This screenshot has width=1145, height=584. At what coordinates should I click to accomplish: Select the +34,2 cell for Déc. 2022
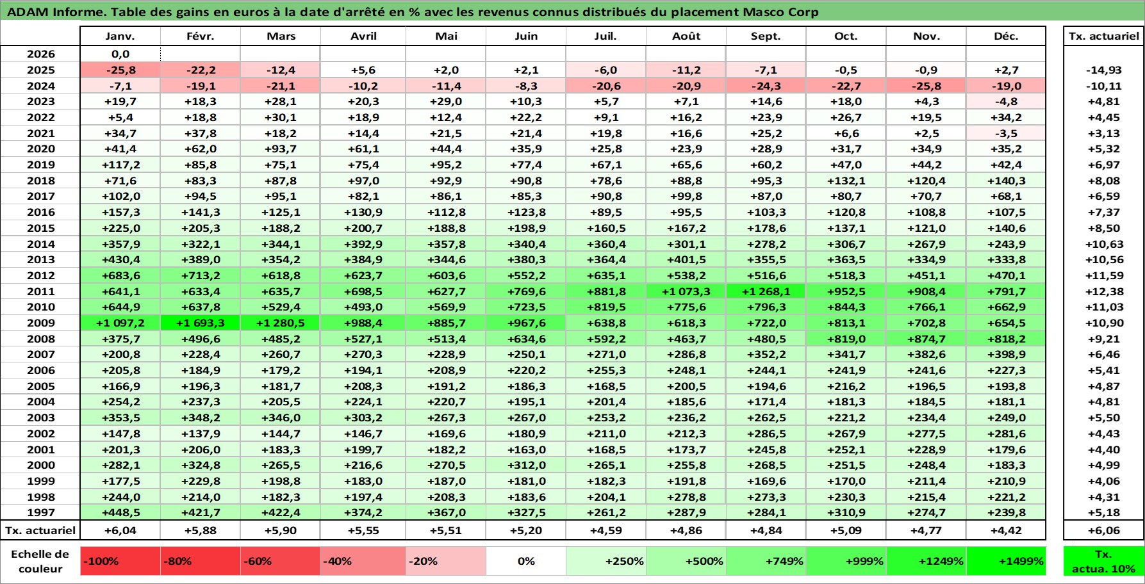click(1006, 117)
